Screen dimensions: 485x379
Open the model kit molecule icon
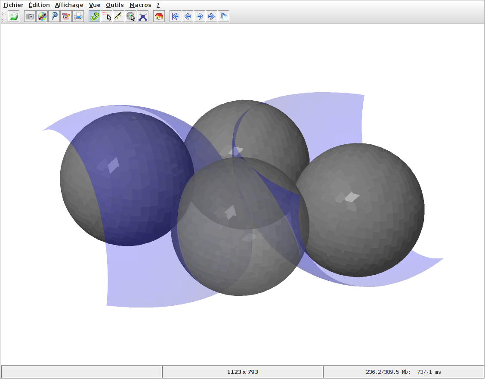point(142,17)
